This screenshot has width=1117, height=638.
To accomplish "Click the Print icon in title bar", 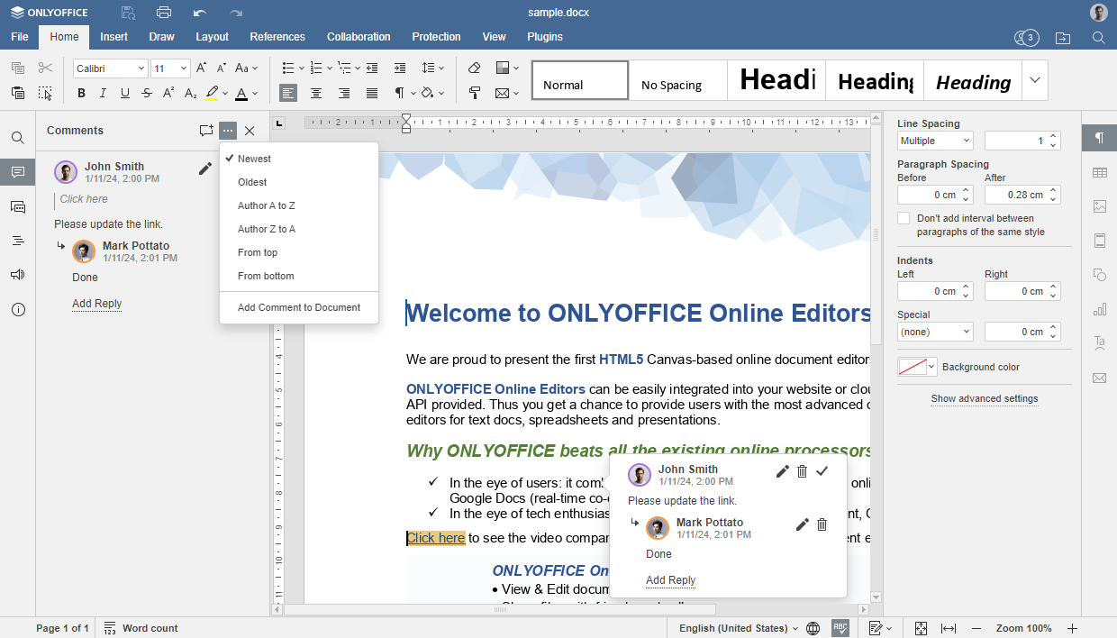I will [163, 13].
